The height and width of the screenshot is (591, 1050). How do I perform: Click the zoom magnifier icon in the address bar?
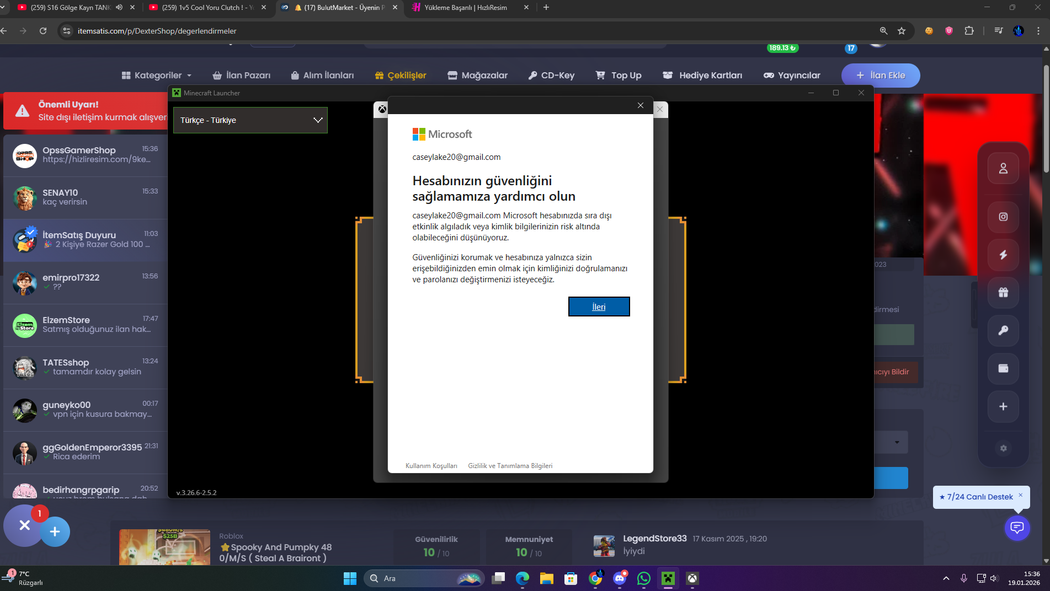pos(883,31)
